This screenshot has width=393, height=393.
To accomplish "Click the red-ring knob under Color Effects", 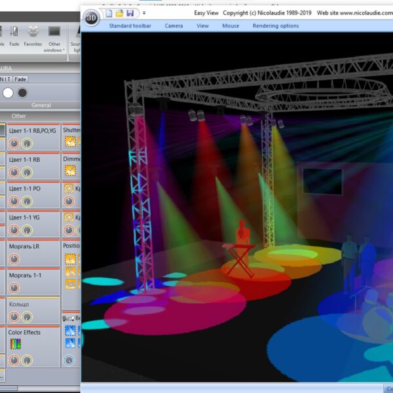I will click(x=14, y=360).
